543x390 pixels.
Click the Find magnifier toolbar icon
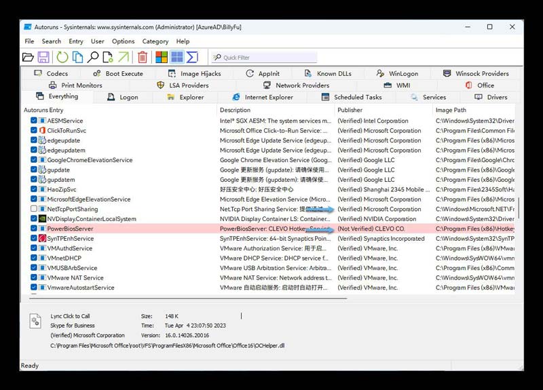93,57
